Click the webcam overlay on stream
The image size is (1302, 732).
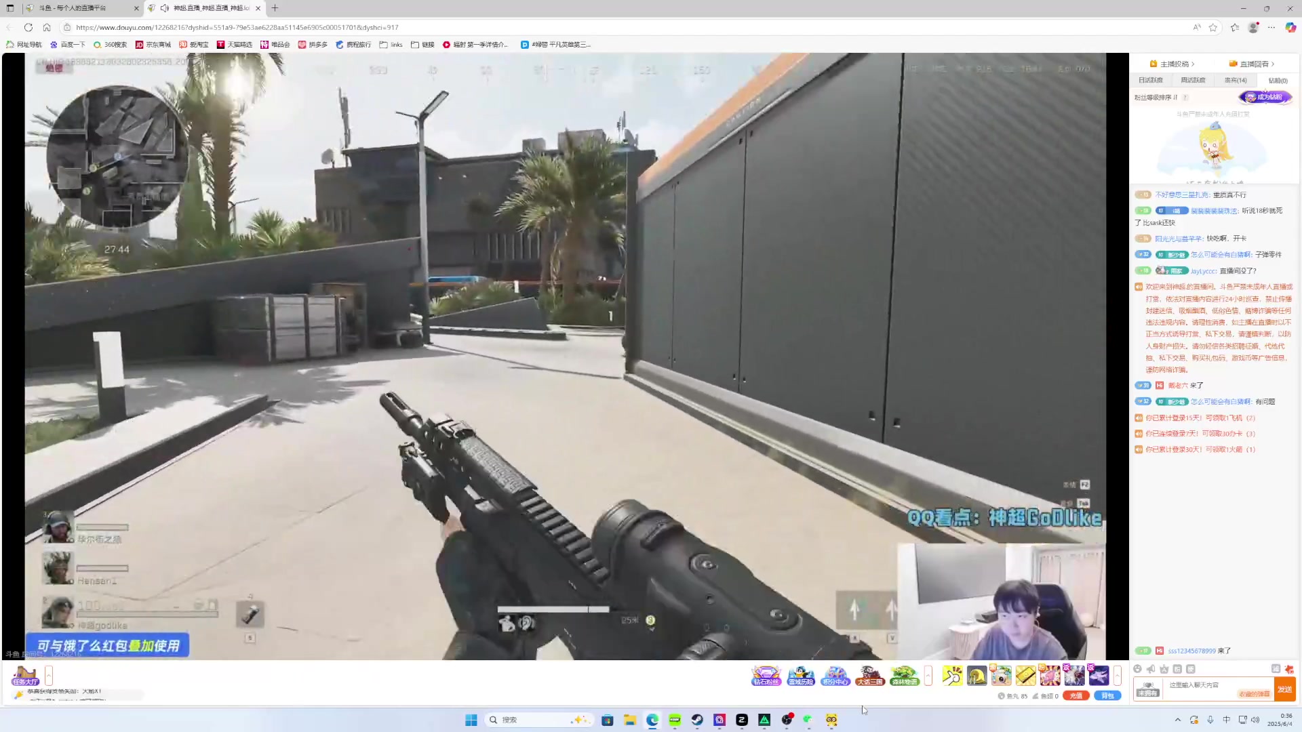click(1002, 601)
